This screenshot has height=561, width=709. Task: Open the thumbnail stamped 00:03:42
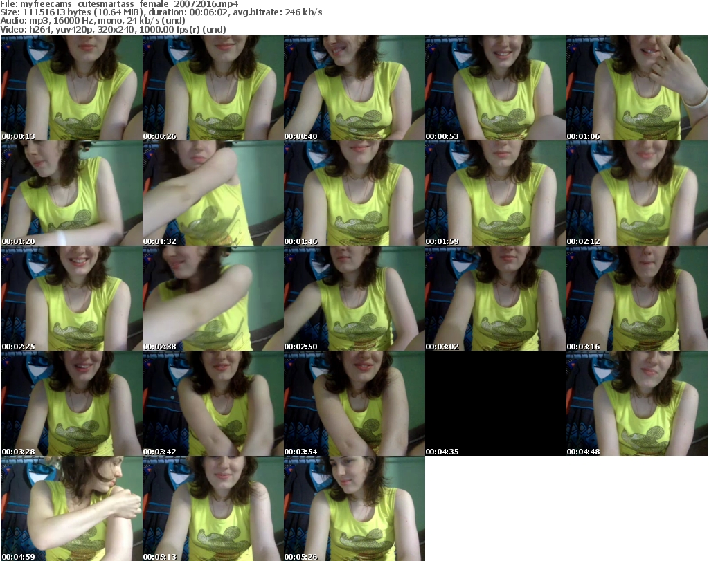(213, 403)
